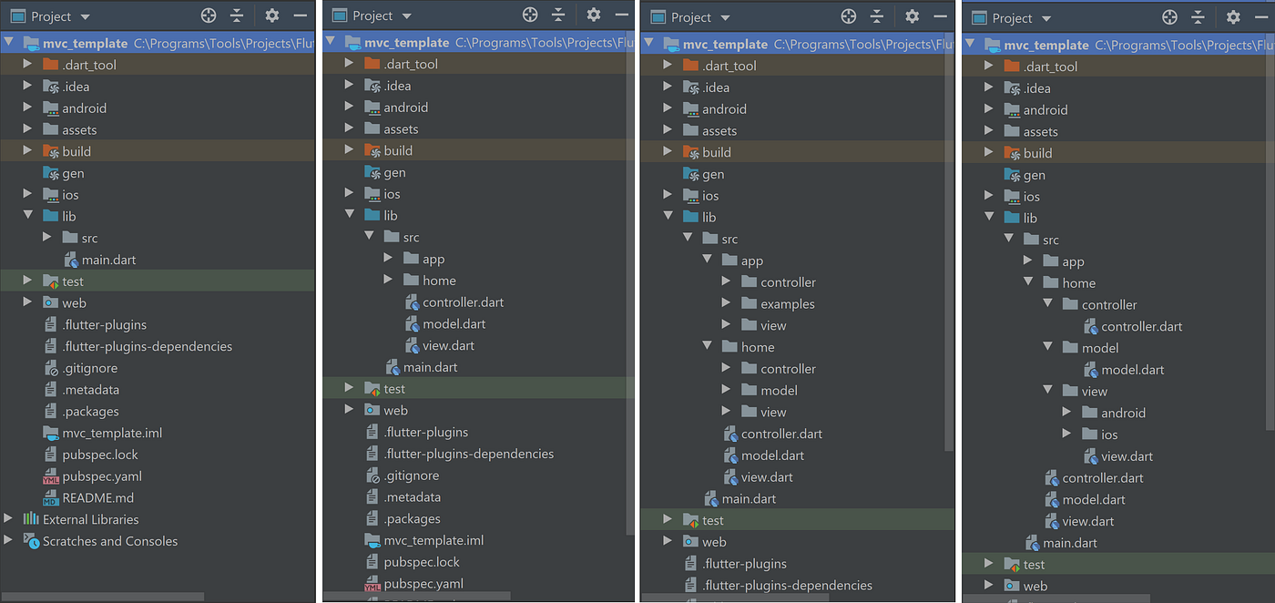
Task: Open the settings gear in the fourth panel
Action: (1233, 17)
